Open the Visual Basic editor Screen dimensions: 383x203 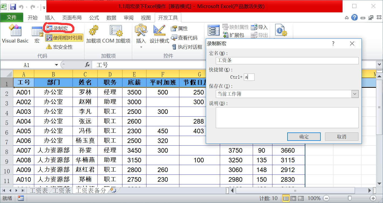[15, 34]
